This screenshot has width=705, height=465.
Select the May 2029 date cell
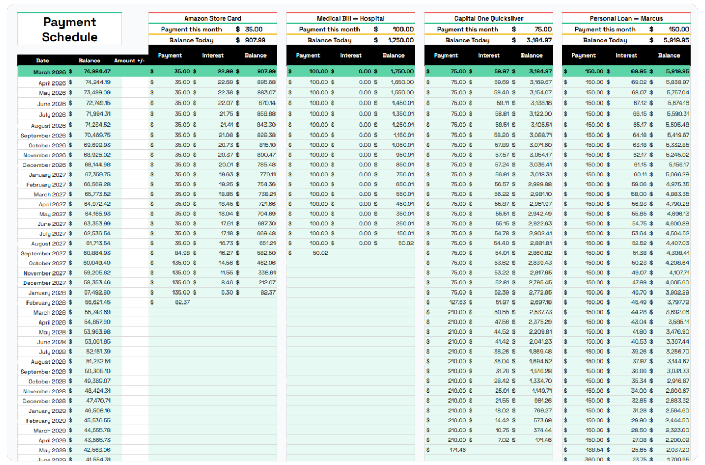click(x=53, y=450)
